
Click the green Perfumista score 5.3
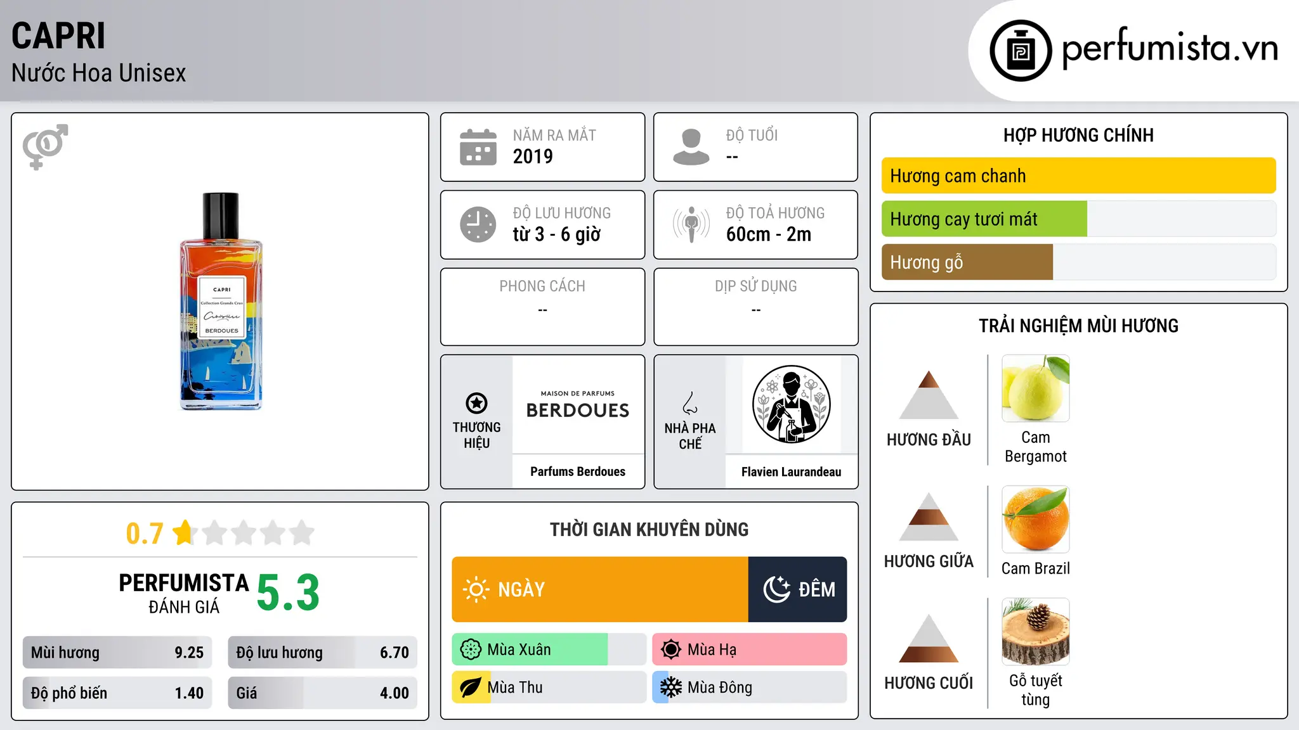click(288, 593)
